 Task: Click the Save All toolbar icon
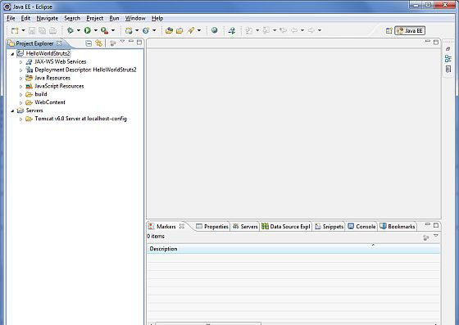coord(43,30)
